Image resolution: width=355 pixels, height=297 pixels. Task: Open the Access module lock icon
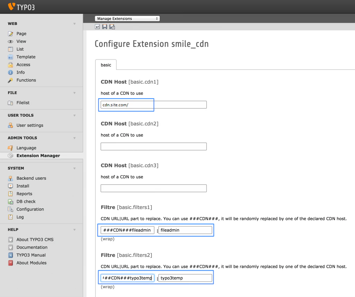point(10,65)
